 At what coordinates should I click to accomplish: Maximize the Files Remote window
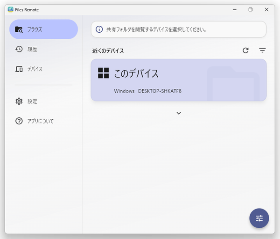(x=251, y=10)
